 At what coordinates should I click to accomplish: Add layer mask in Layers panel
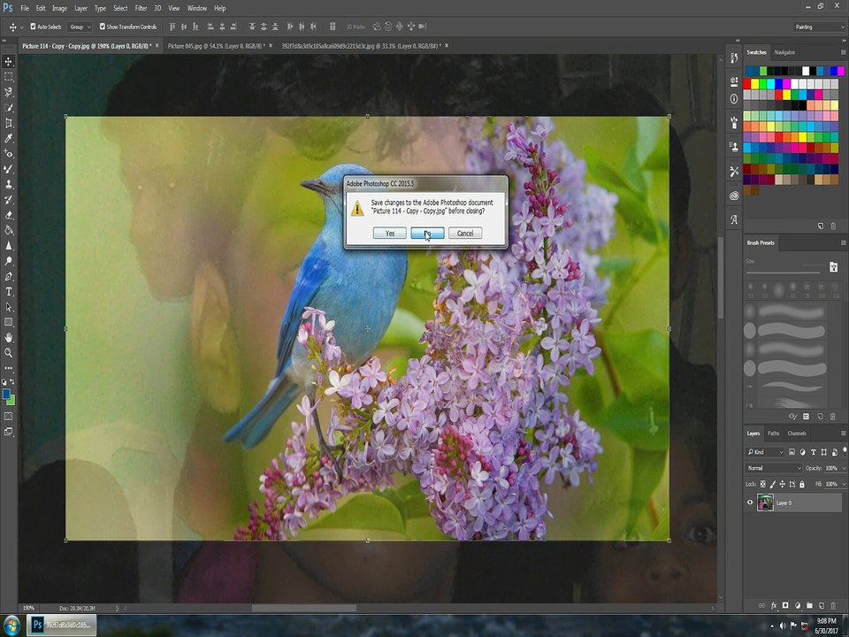coord(785,605)
